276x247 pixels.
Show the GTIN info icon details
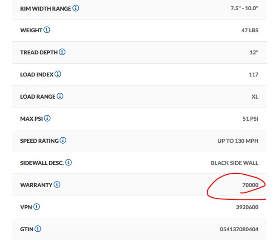coord(38,229)
